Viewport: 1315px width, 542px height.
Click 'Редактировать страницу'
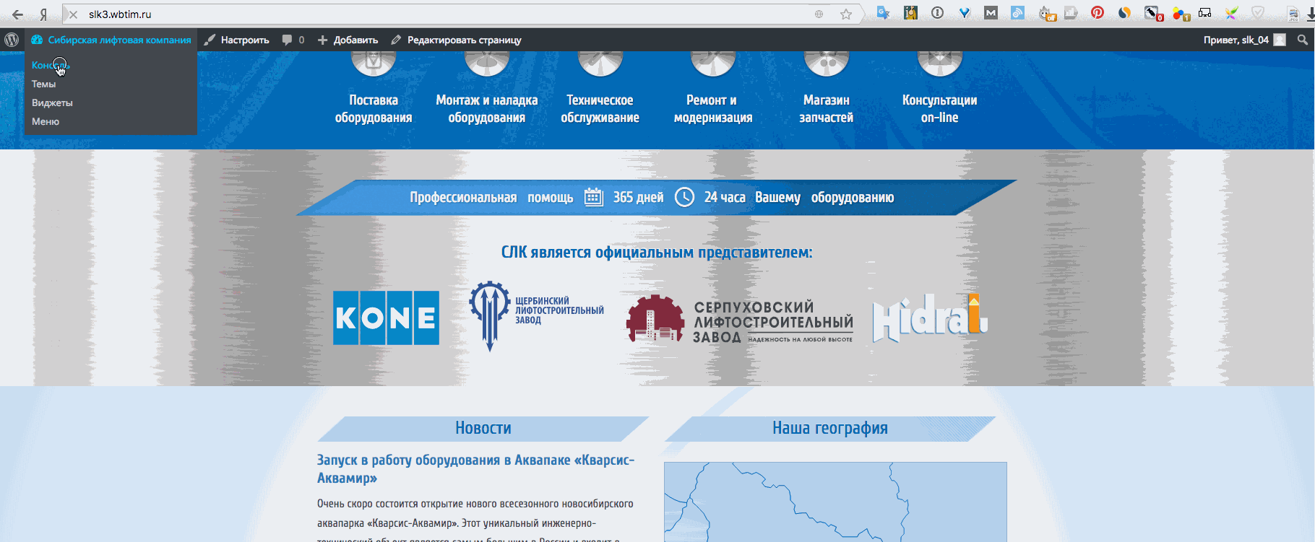point(456,40)
